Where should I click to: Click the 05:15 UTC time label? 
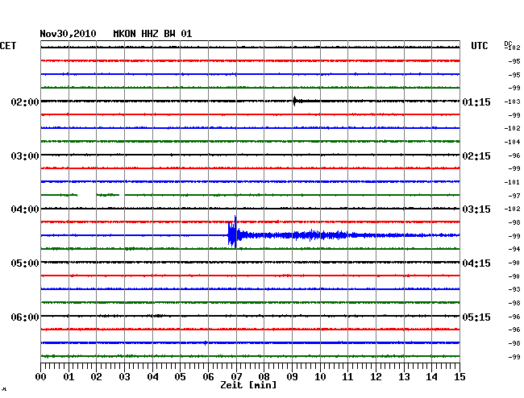point(476,317)
